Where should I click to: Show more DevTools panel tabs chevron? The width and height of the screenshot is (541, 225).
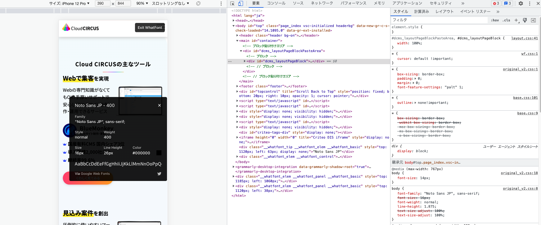(x=463, y=3)
